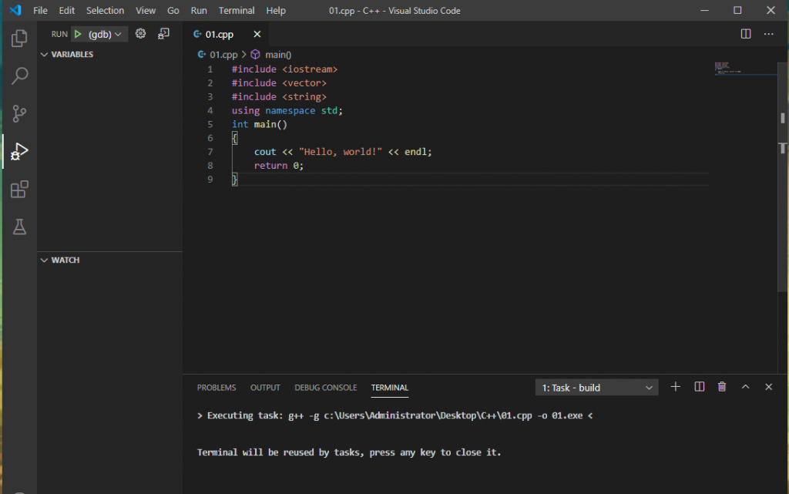The image size is (789, 494).
Task: Open the Run menu
Action: click(199, 11)
